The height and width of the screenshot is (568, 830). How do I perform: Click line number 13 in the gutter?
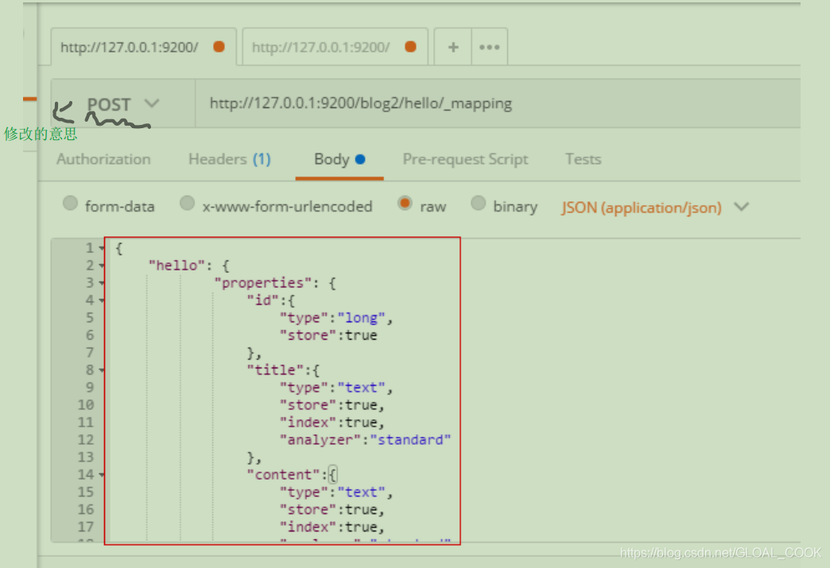[x=86, y=457]
